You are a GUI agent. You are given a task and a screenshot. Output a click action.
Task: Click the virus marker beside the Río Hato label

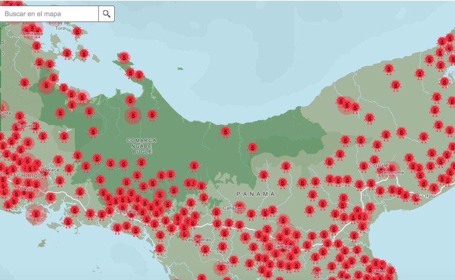(405, 195)
